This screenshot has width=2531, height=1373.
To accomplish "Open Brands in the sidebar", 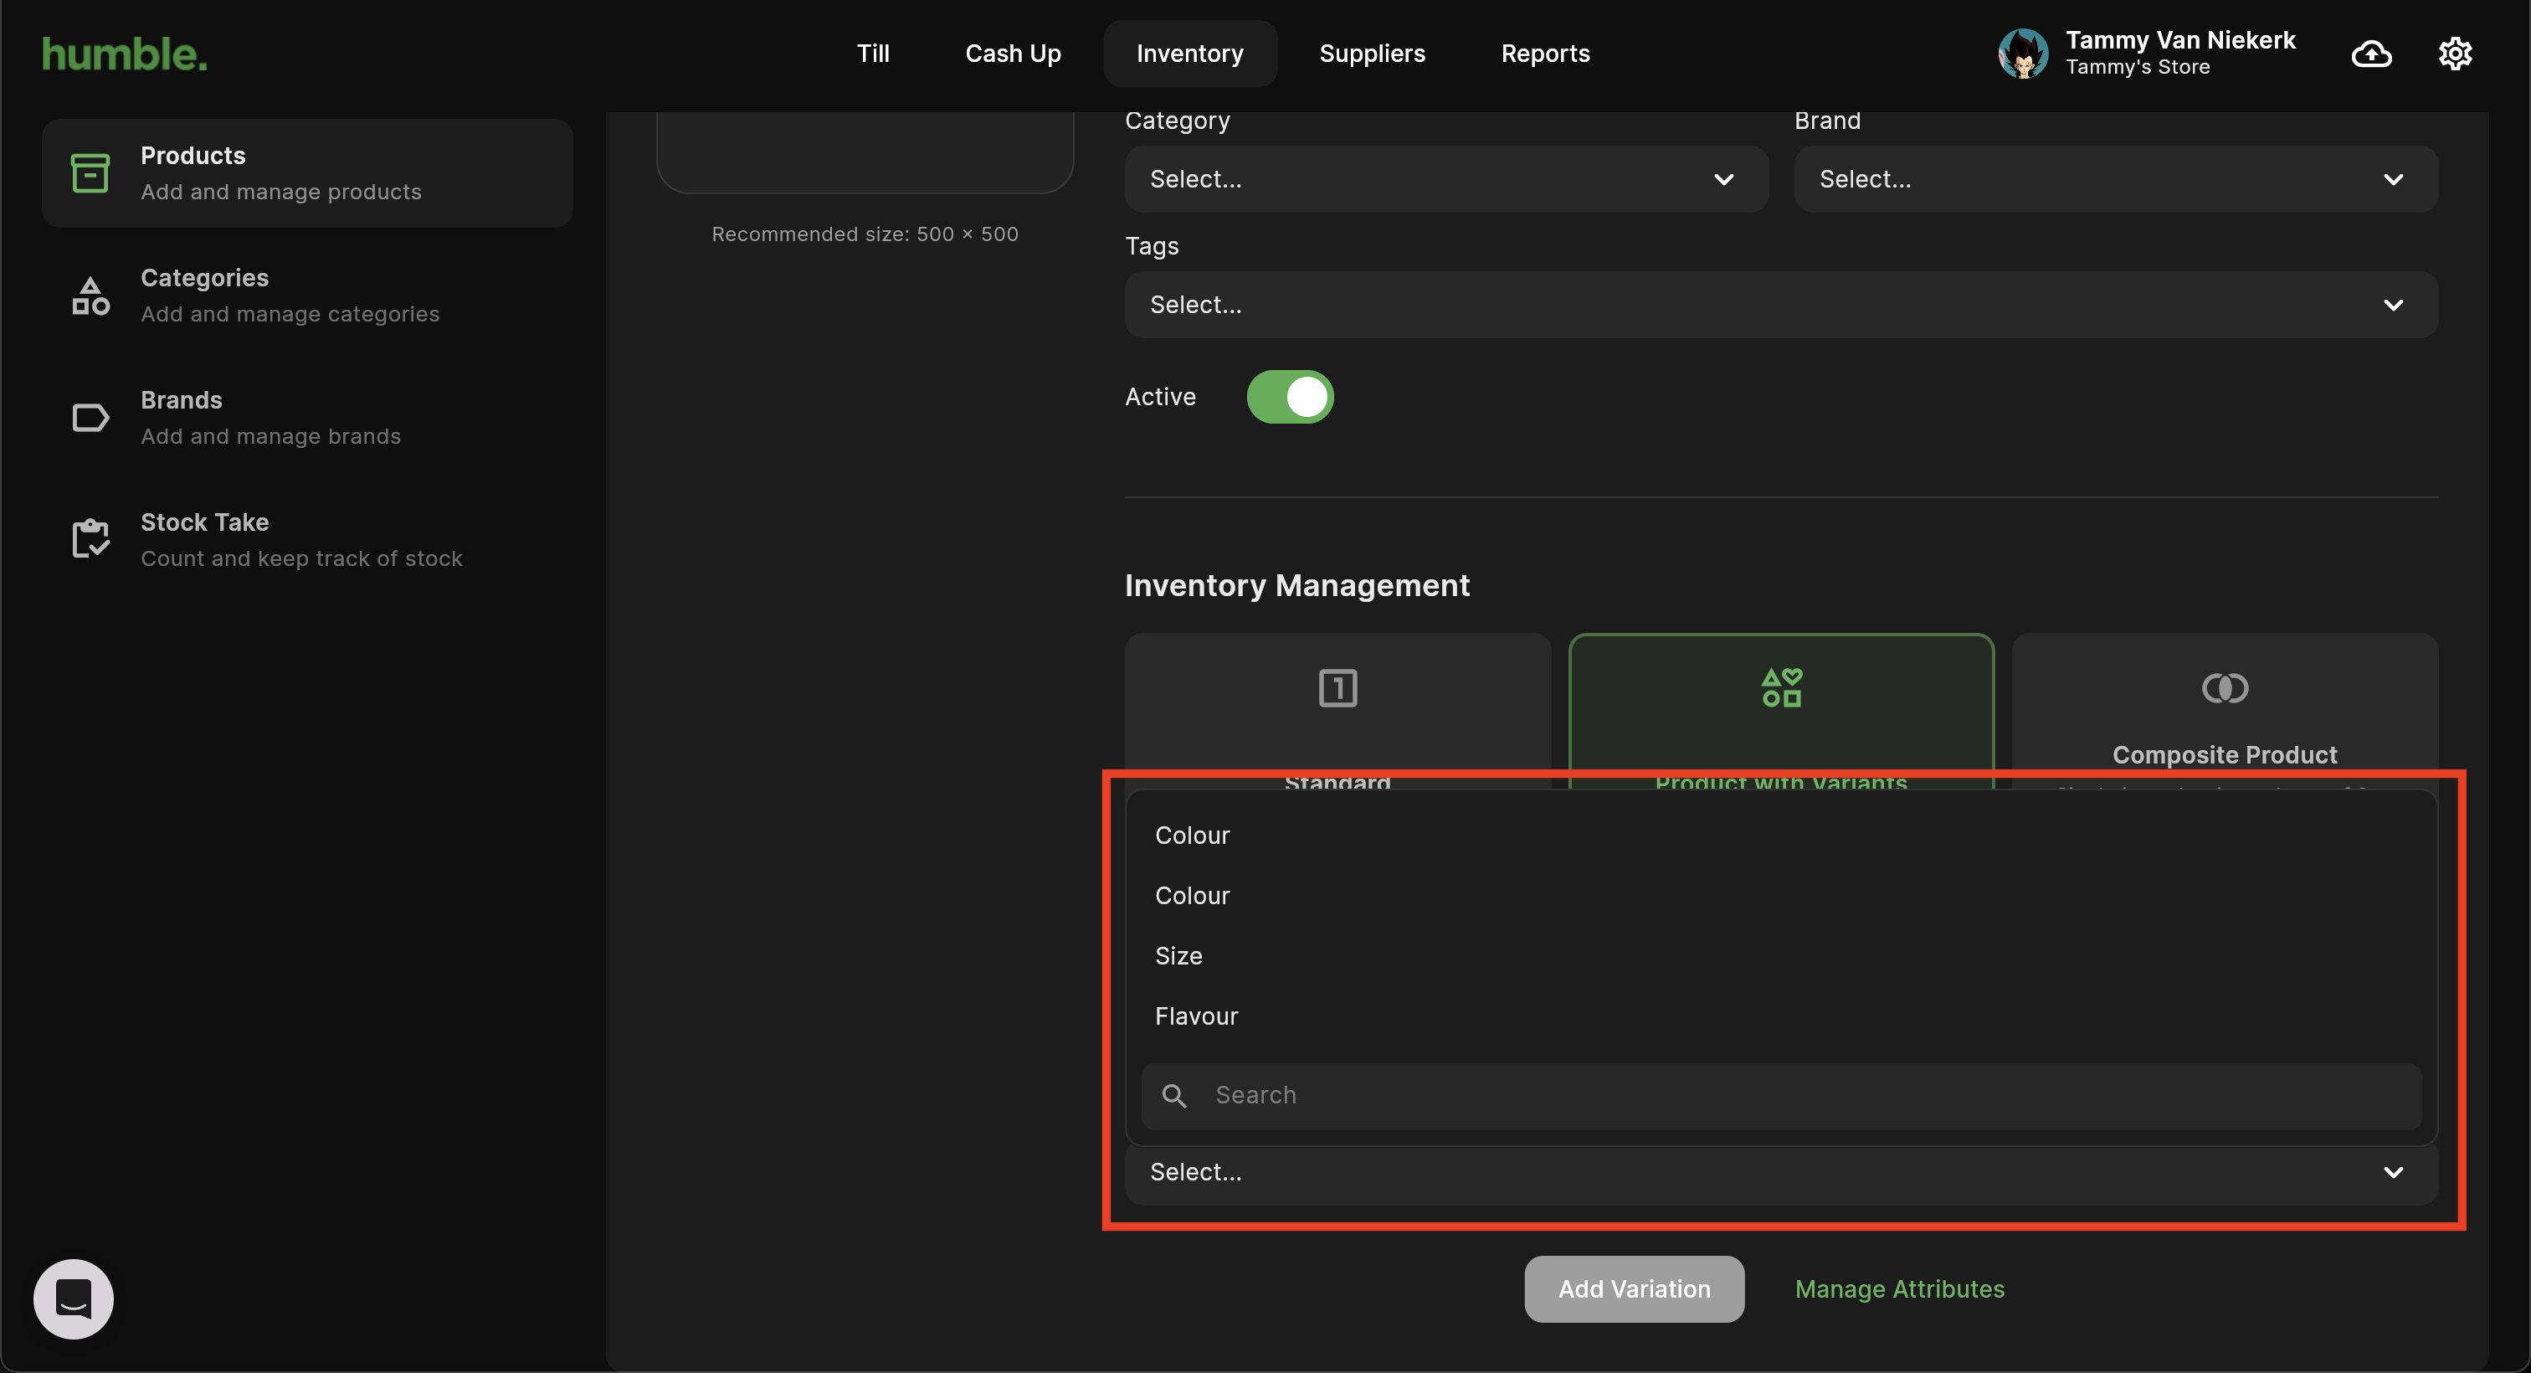I will [306, 418].
